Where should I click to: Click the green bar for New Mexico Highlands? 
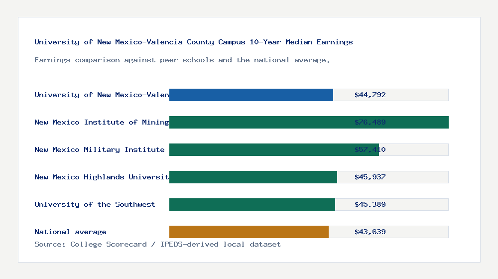point(253,177)
